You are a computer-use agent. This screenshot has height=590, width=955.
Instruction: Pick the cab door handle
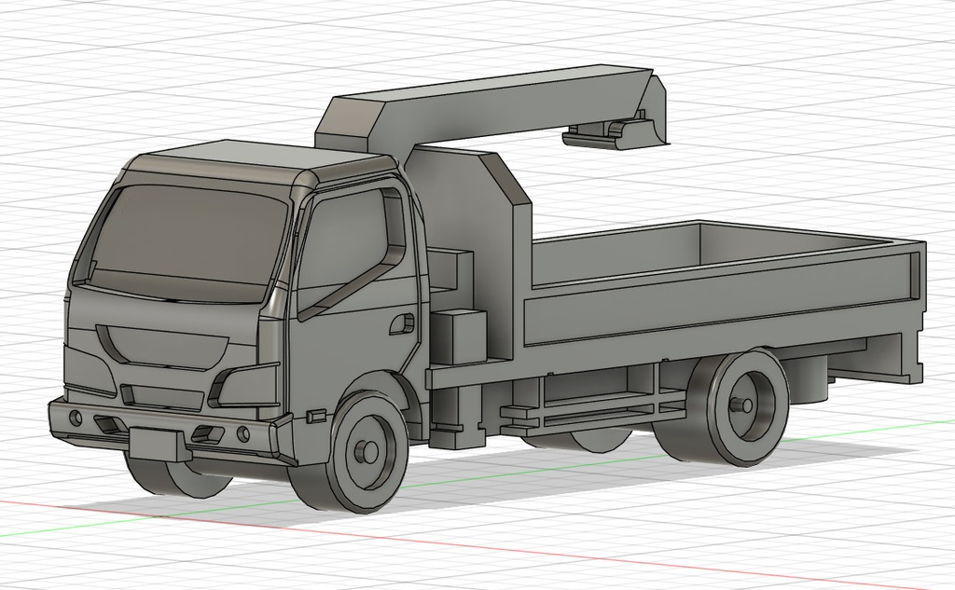click(x=402, y=323)
